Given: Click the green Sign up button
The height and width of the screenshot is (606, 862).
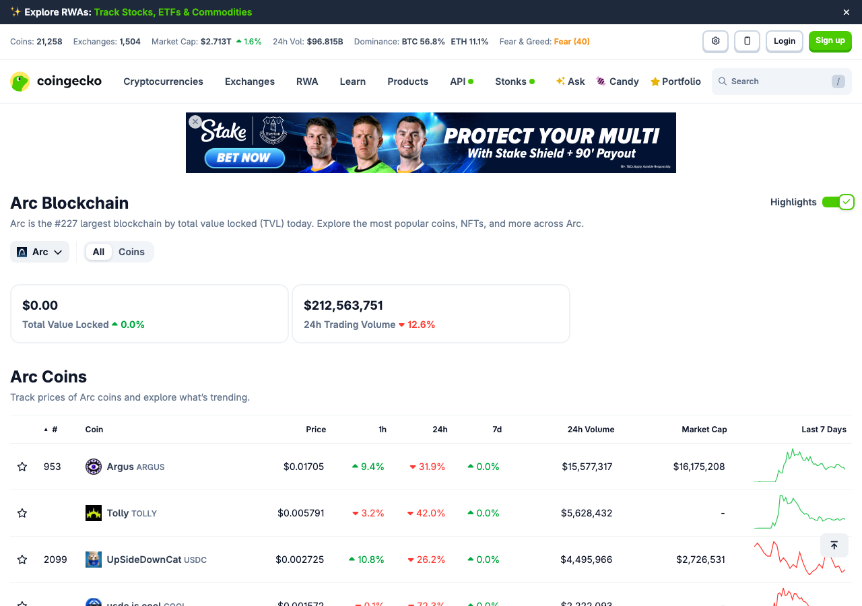Looking at the screenshot, I should [830, 41].
